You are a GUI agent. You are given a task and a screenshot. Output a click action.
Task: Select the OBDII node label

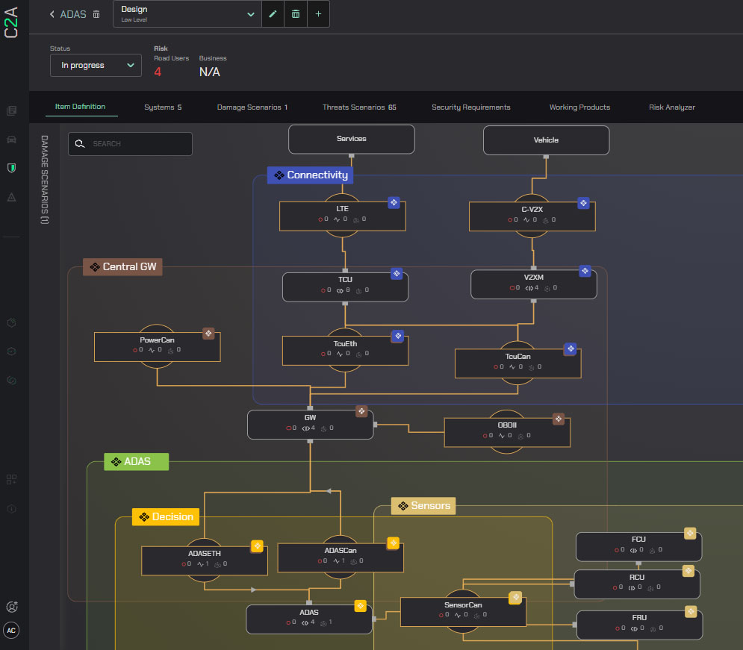pos(507,425)
